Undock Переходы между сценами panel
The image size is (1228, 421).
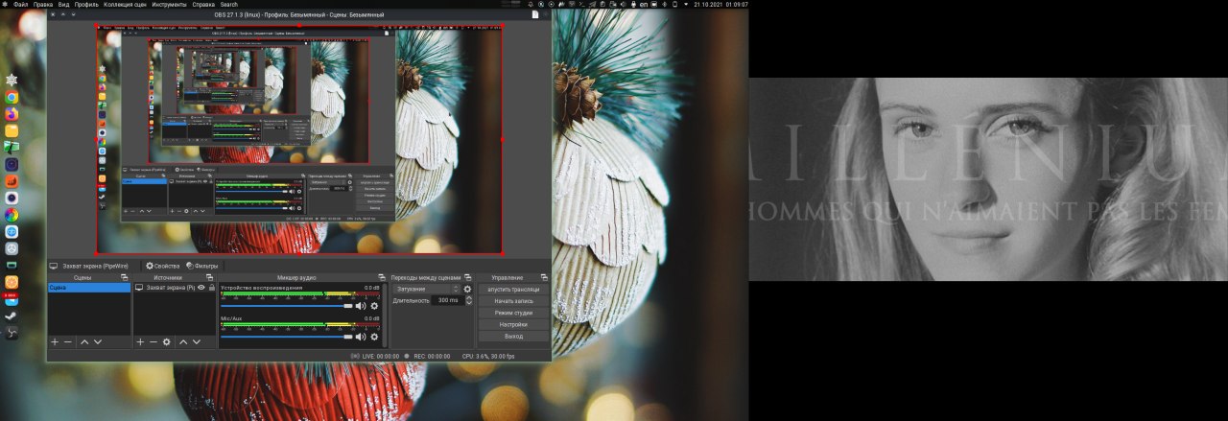pos(469,277)
